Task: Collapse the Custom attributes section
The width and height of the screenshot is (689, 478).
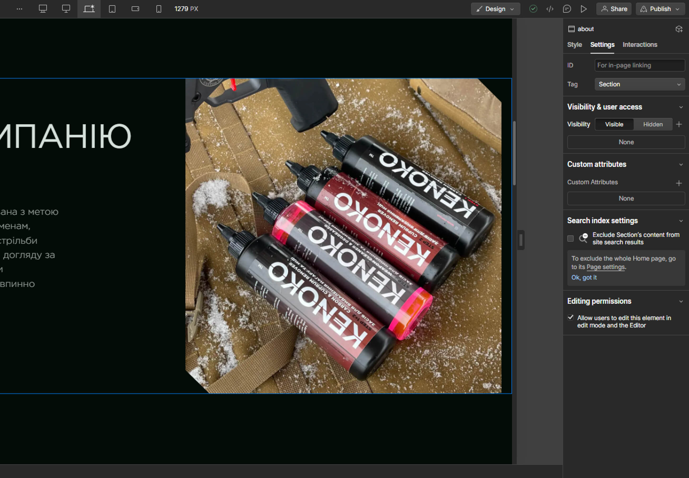Action: tap(681, 165)
